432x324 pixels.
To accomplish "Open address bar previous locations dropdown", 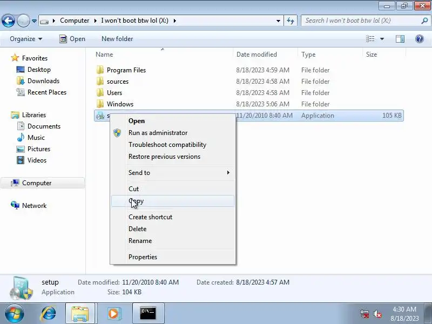I will 278,21.
